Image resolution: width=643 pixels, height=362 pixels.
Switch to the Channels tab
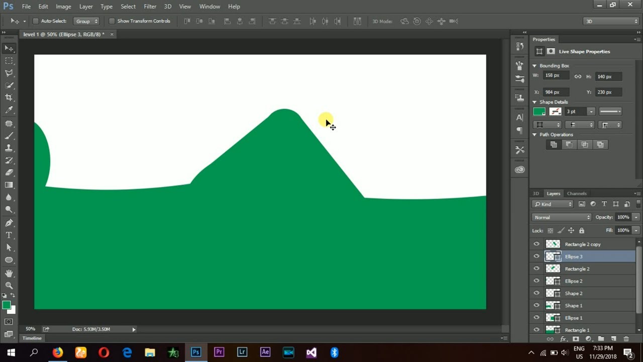[x=577, y=194]
